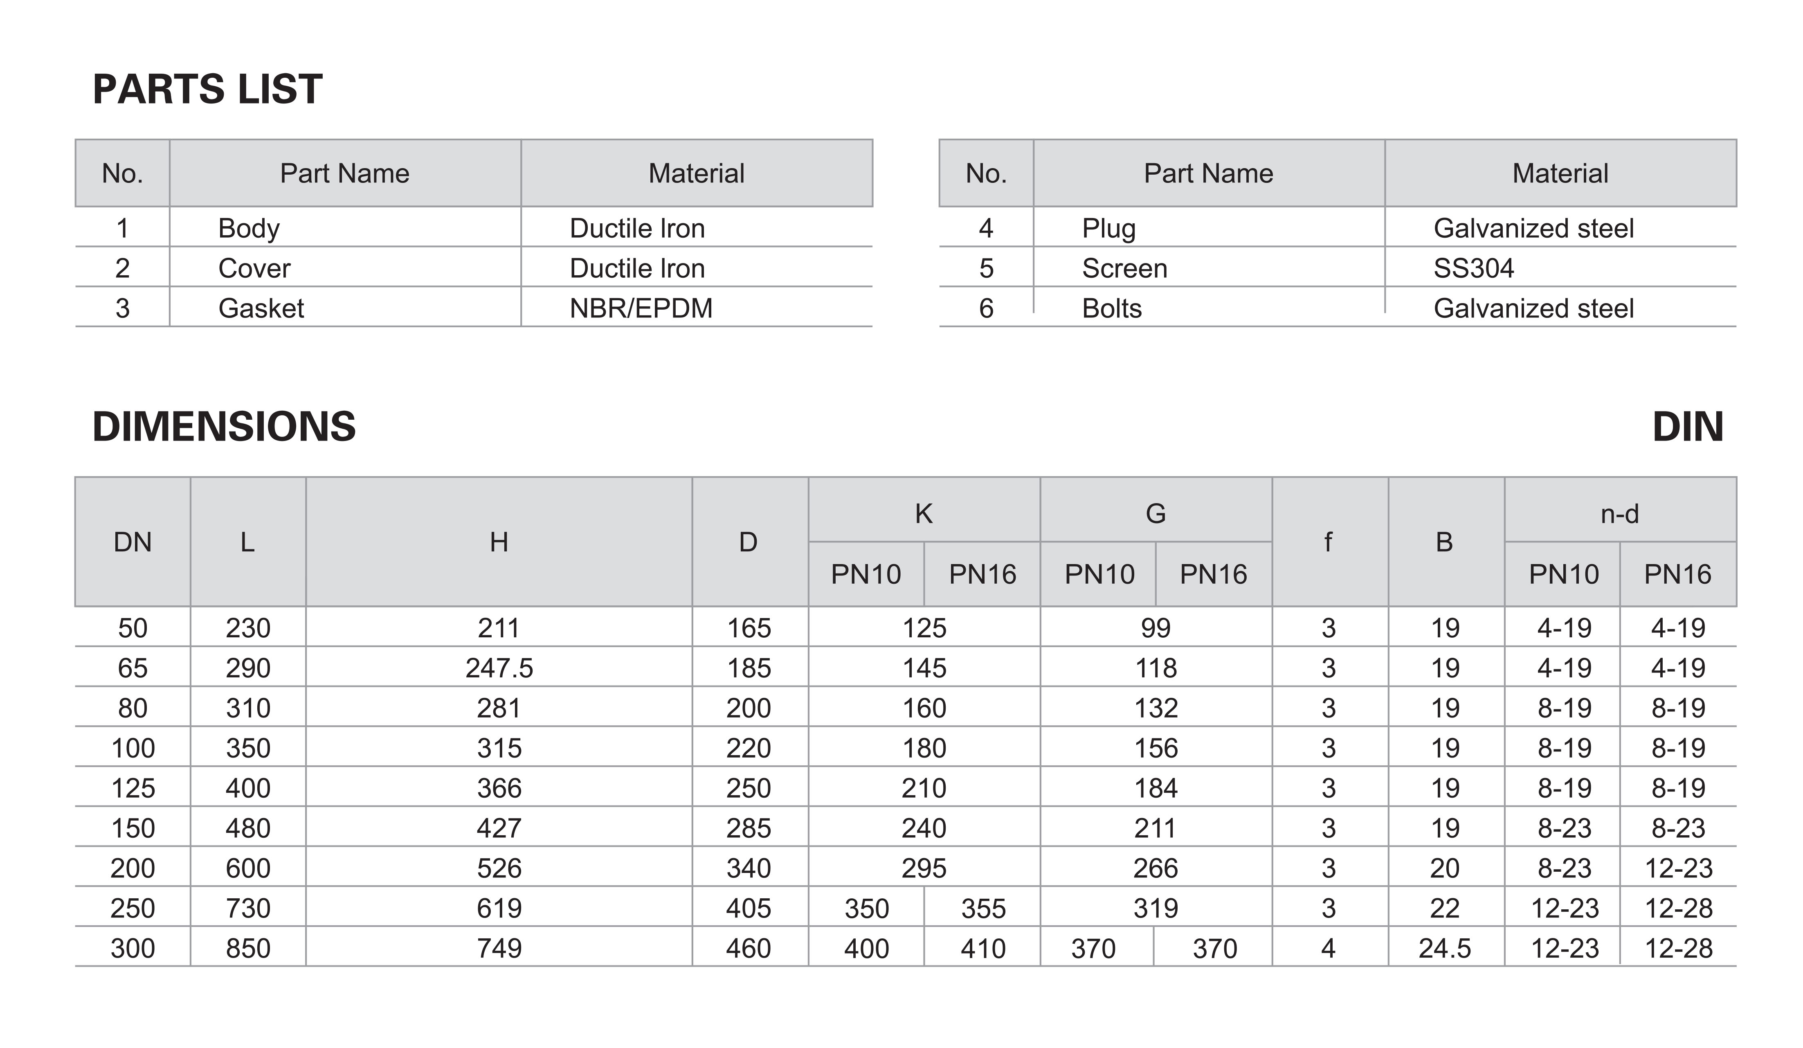The image size is (1803, 1048).
Task: Click the Plug part name cell
Action: point(1209,228)
